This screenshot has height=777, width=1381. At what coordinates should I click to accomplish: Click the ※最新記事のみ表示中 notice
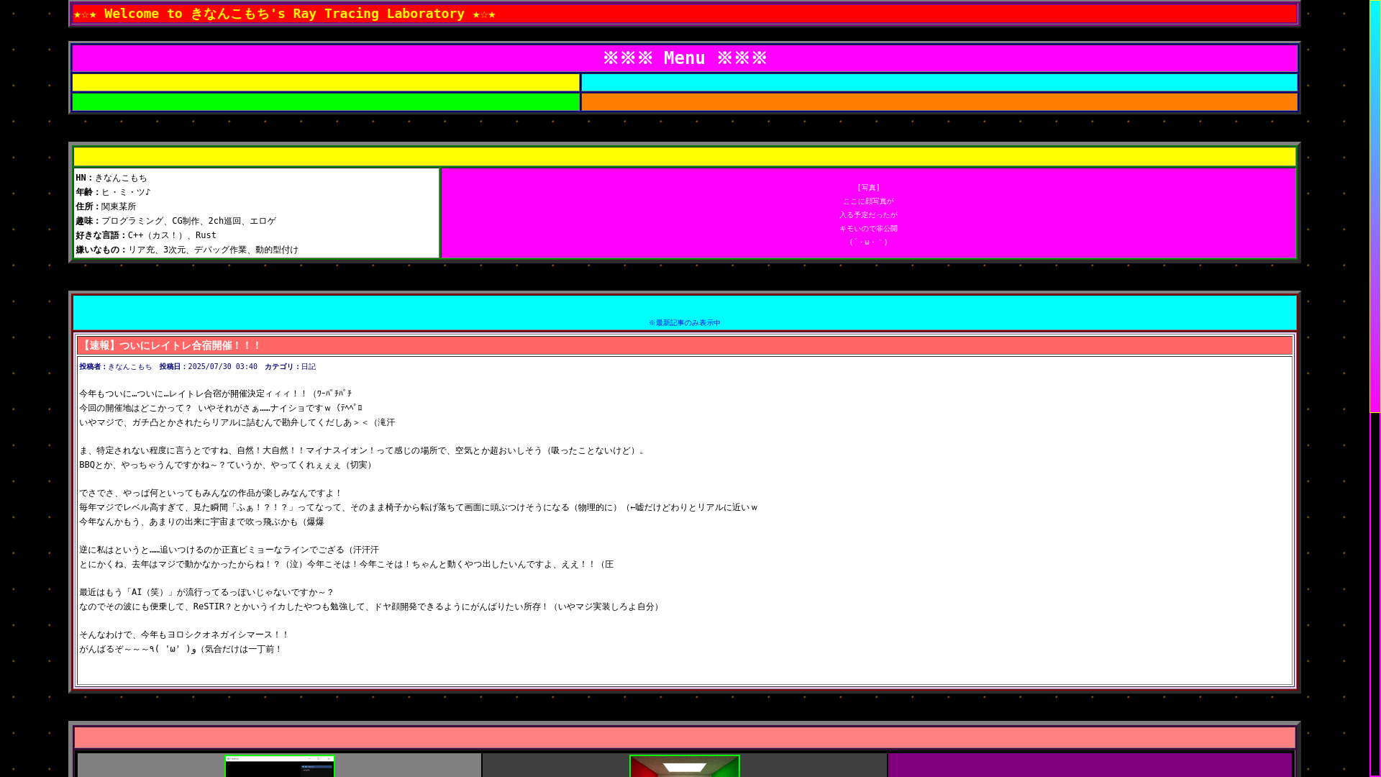click(685, 323)
